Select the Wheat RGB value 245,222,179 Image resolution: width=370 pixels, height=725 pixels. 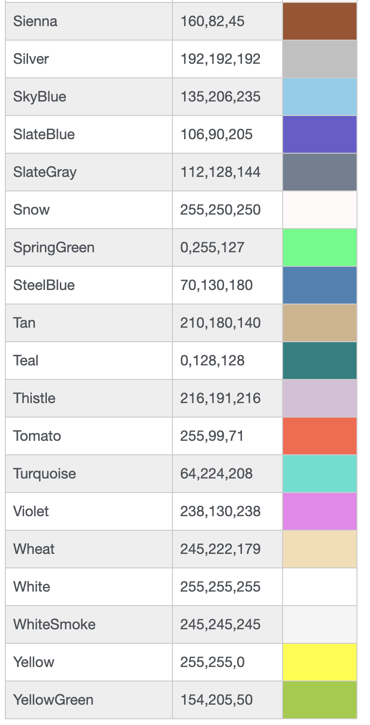pyautogui.click(x=220, y=549)
